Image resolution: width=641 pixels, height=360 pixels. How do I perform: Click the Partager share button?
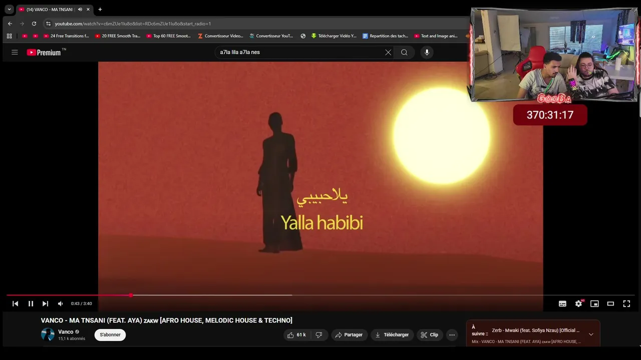349,335
